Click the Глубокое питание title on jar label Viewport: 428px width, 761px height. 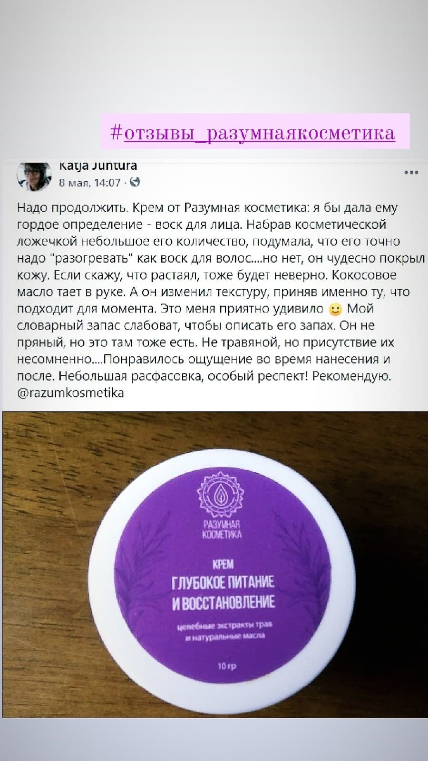223,581
